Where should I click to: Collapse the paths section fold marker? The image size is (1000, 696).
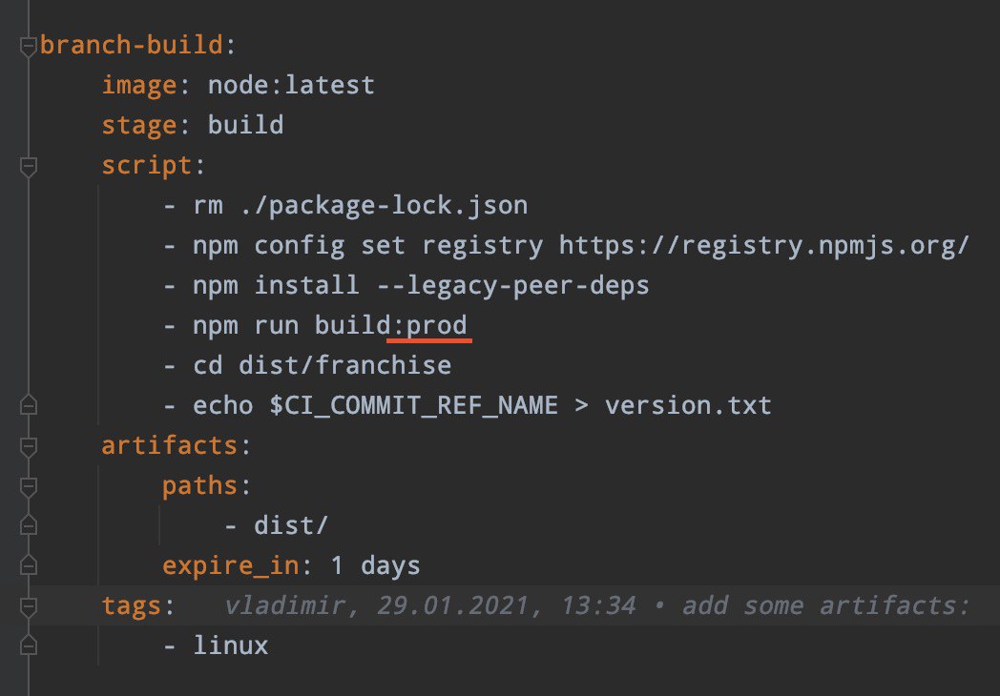pyautogui.click(x=29, y=487)
